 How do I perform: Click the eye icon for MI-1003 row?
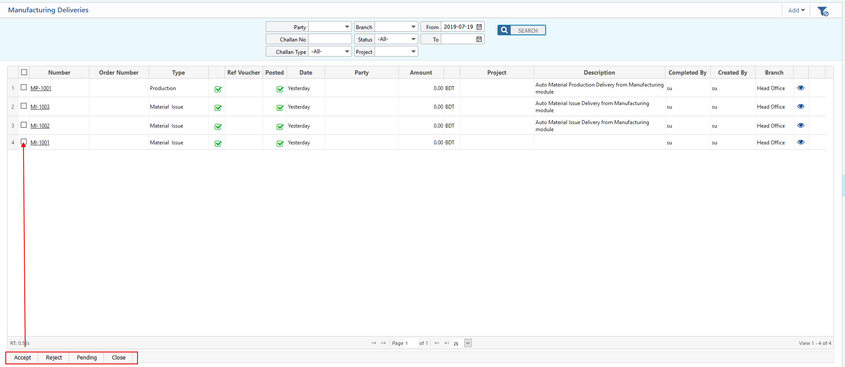(800, 106)
